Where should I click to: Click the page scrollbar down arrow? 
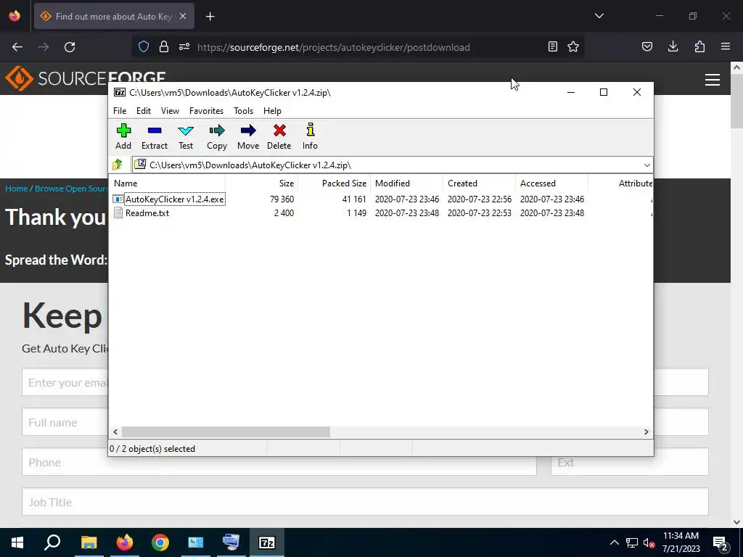[736, 522]
